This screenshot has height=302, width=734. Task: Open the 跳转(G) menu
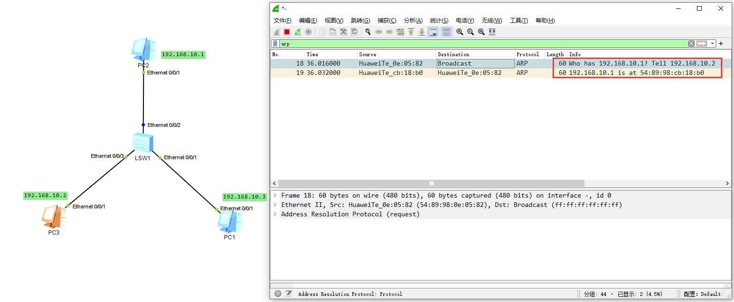pos(360,21)
